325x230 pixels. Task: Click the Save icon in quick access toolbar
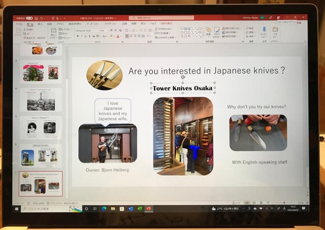[37, 18]
